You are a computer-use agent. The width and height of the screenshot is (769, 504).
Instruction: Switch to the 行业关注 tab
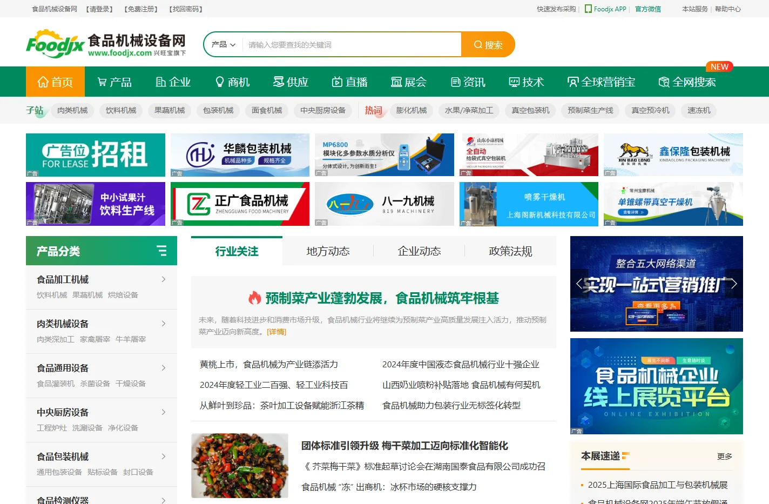(x=237, y=251)
